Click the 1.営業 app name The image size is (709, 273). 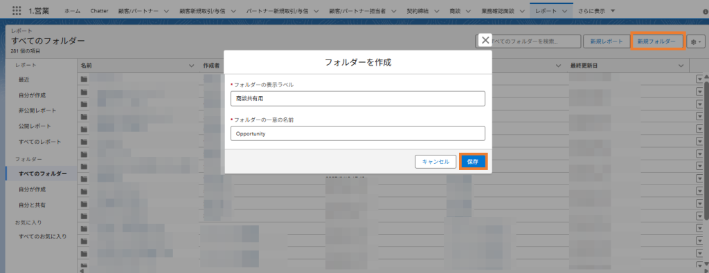pyautogui.click(x=39, y=11)
